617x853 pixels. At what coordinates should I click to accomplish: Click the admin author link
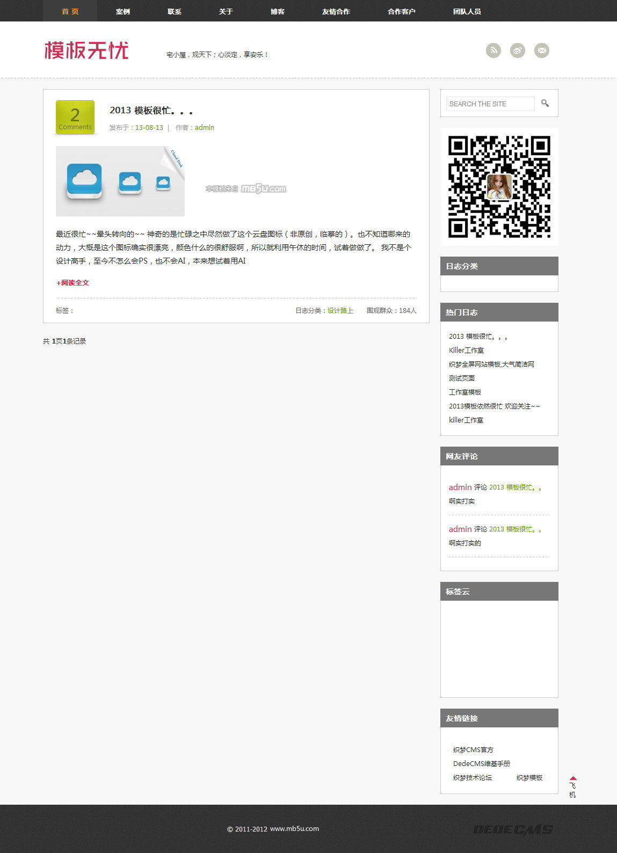[205, 128]
